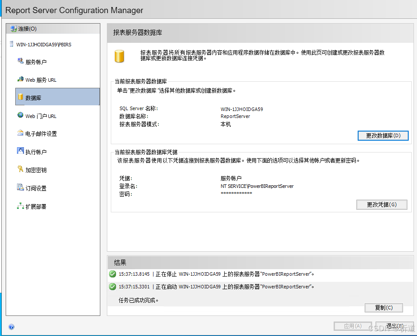Switch to the 电子邮件设置 page
The width and height of the screenshot is (417, 336).
[x=41, y=134]
